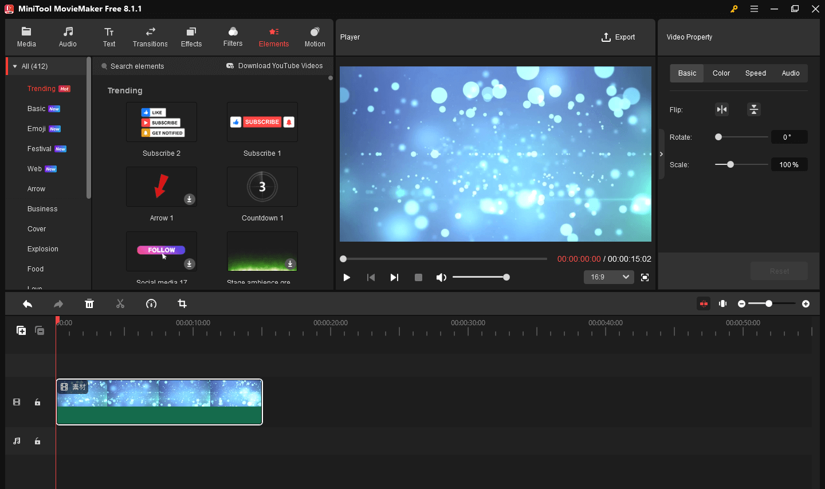Collapse the All (412) category list
Viewport: 825px width, 489px height.
[x=15, y=66]
